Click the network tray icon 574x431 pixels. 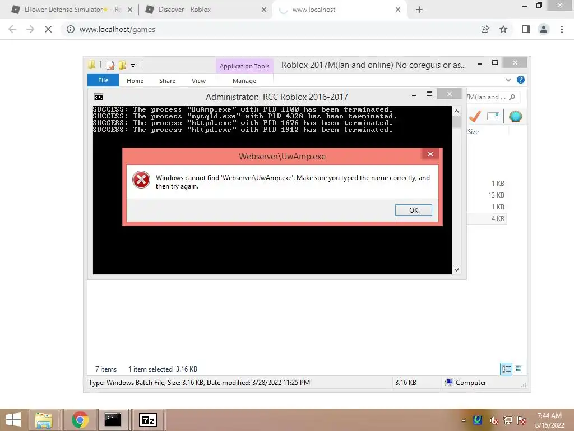(508, 420)
